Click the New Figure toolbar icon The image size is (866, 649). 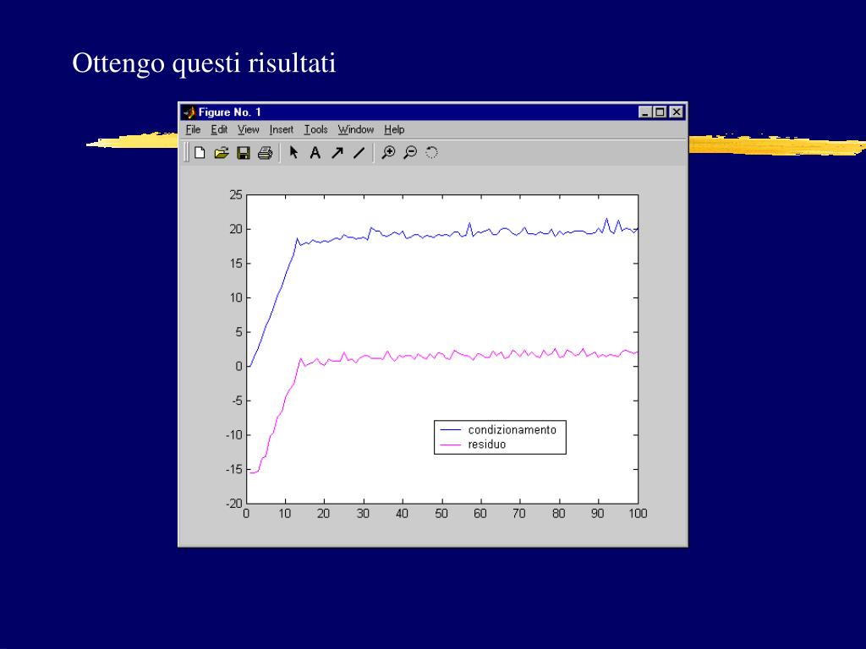tap(200, 153)
